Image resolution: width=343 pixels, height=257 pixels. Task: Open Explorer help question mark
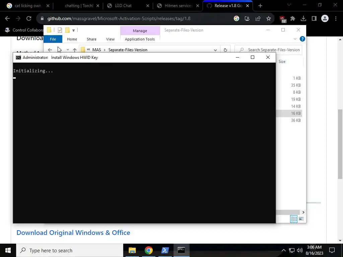(302, 39)
